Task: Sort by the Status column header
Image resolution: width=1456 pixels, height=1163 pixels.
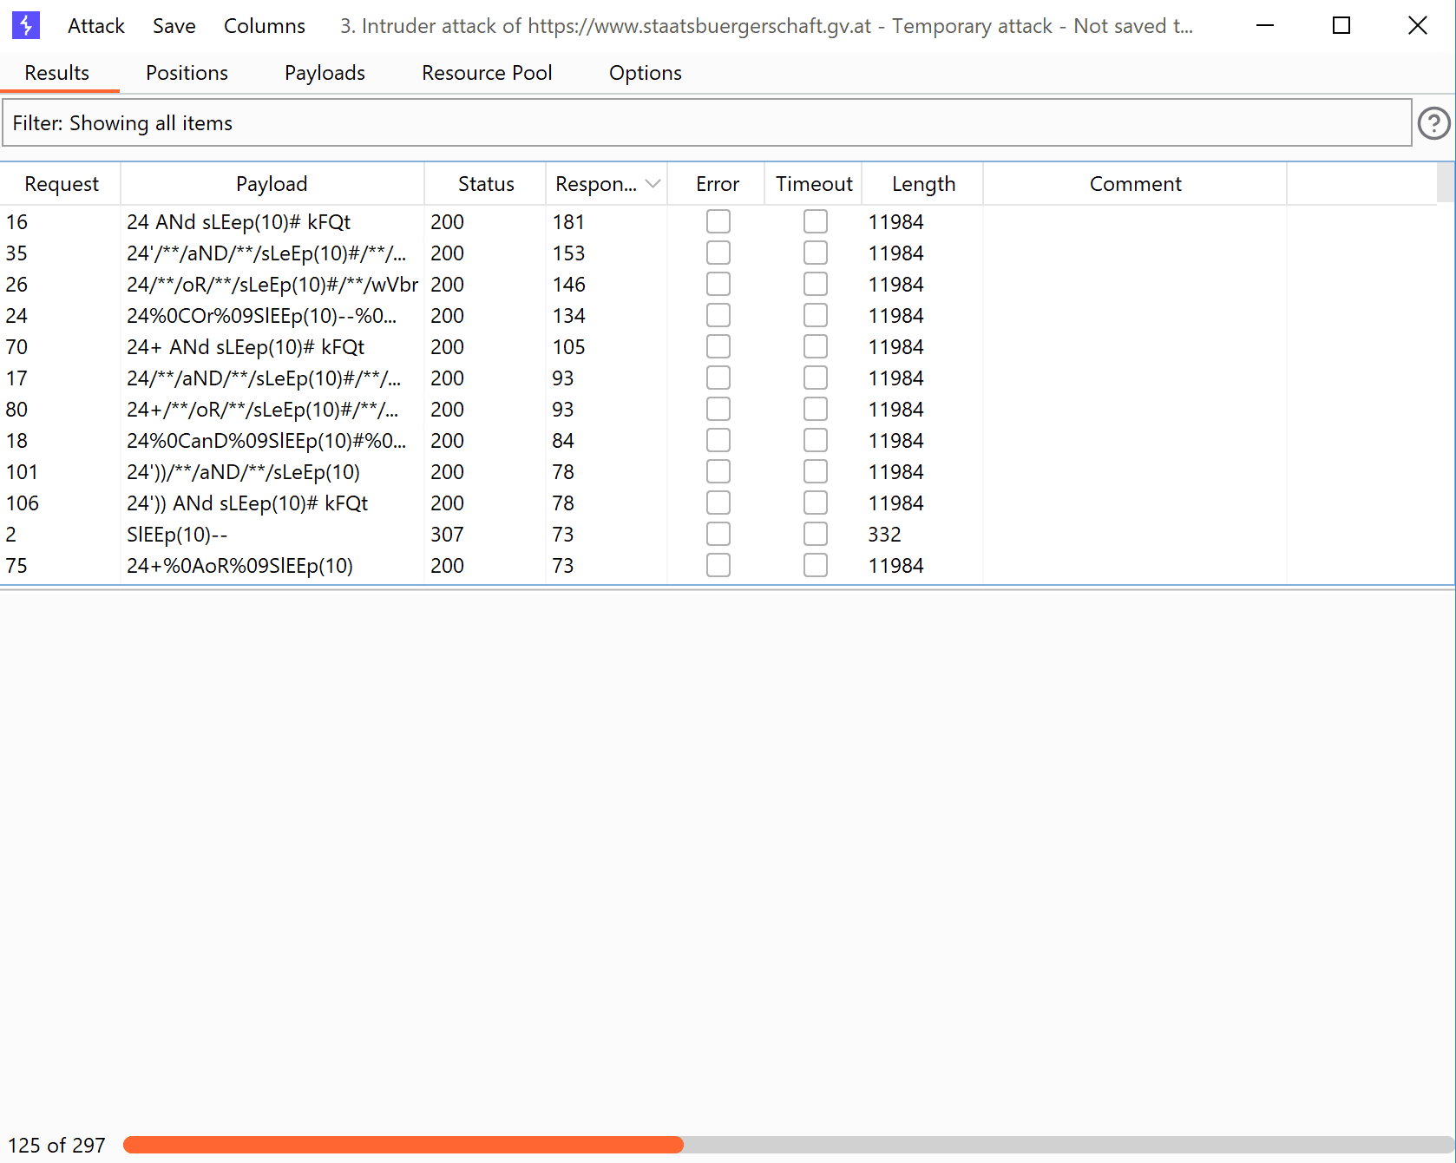Action: (x=486, y=184)
